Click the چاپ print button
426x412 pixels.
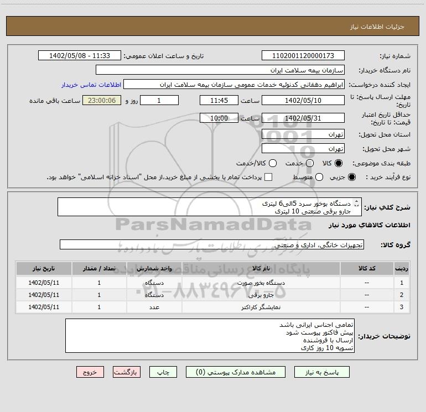(163, 372)
